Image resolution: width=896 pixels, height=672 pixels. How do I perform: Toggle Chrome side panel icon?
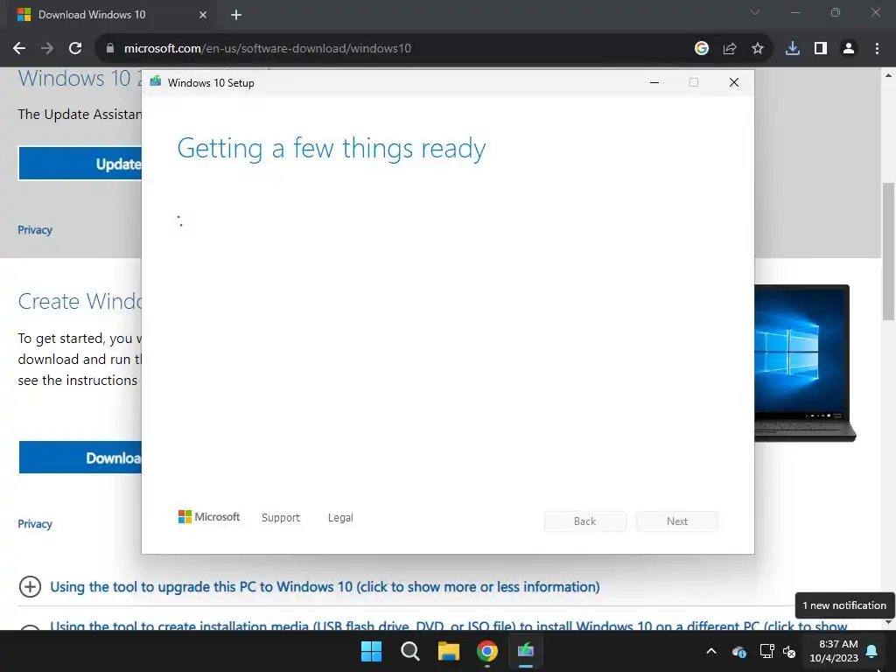tap(821, 49)
